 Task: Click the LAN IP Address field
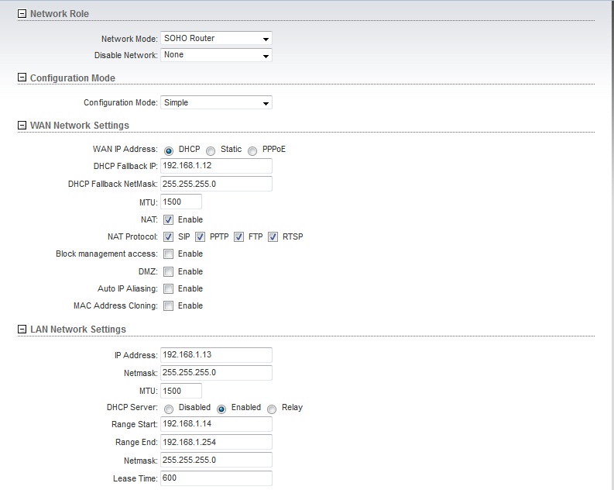(x=216, y=355)
